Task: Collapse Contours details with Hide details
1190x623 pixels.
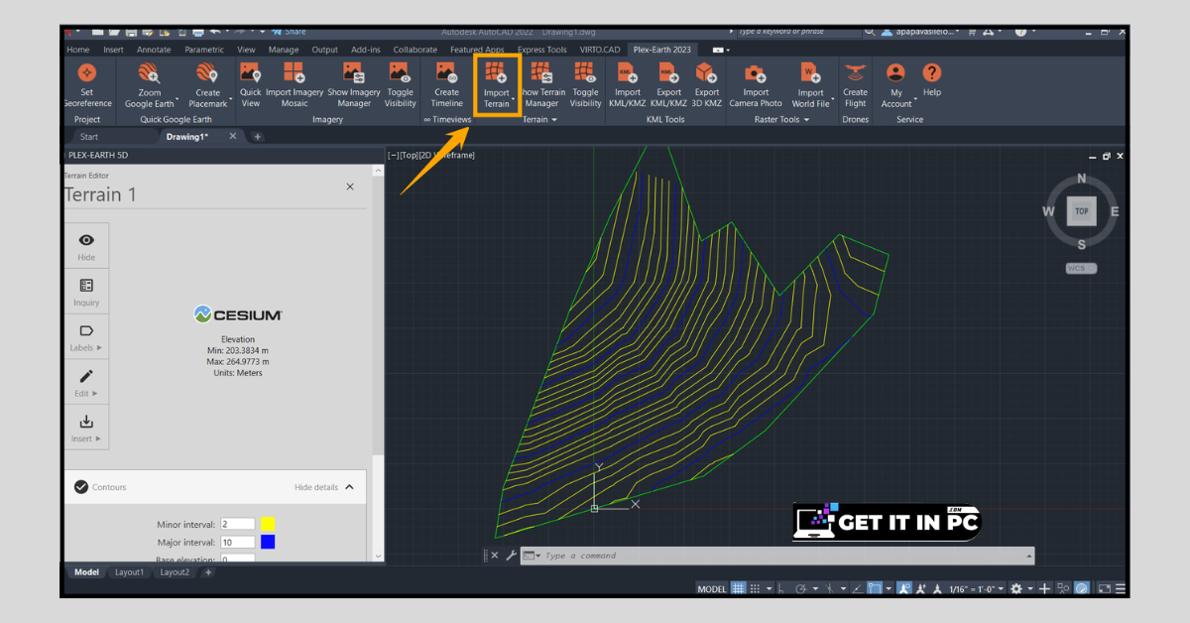Action: click(324, 487)
